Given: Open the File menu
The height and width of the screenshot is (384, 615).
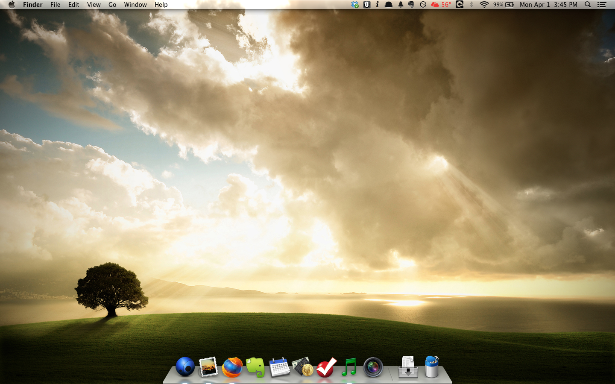Looking at the screenshot, I should [56, 4].
